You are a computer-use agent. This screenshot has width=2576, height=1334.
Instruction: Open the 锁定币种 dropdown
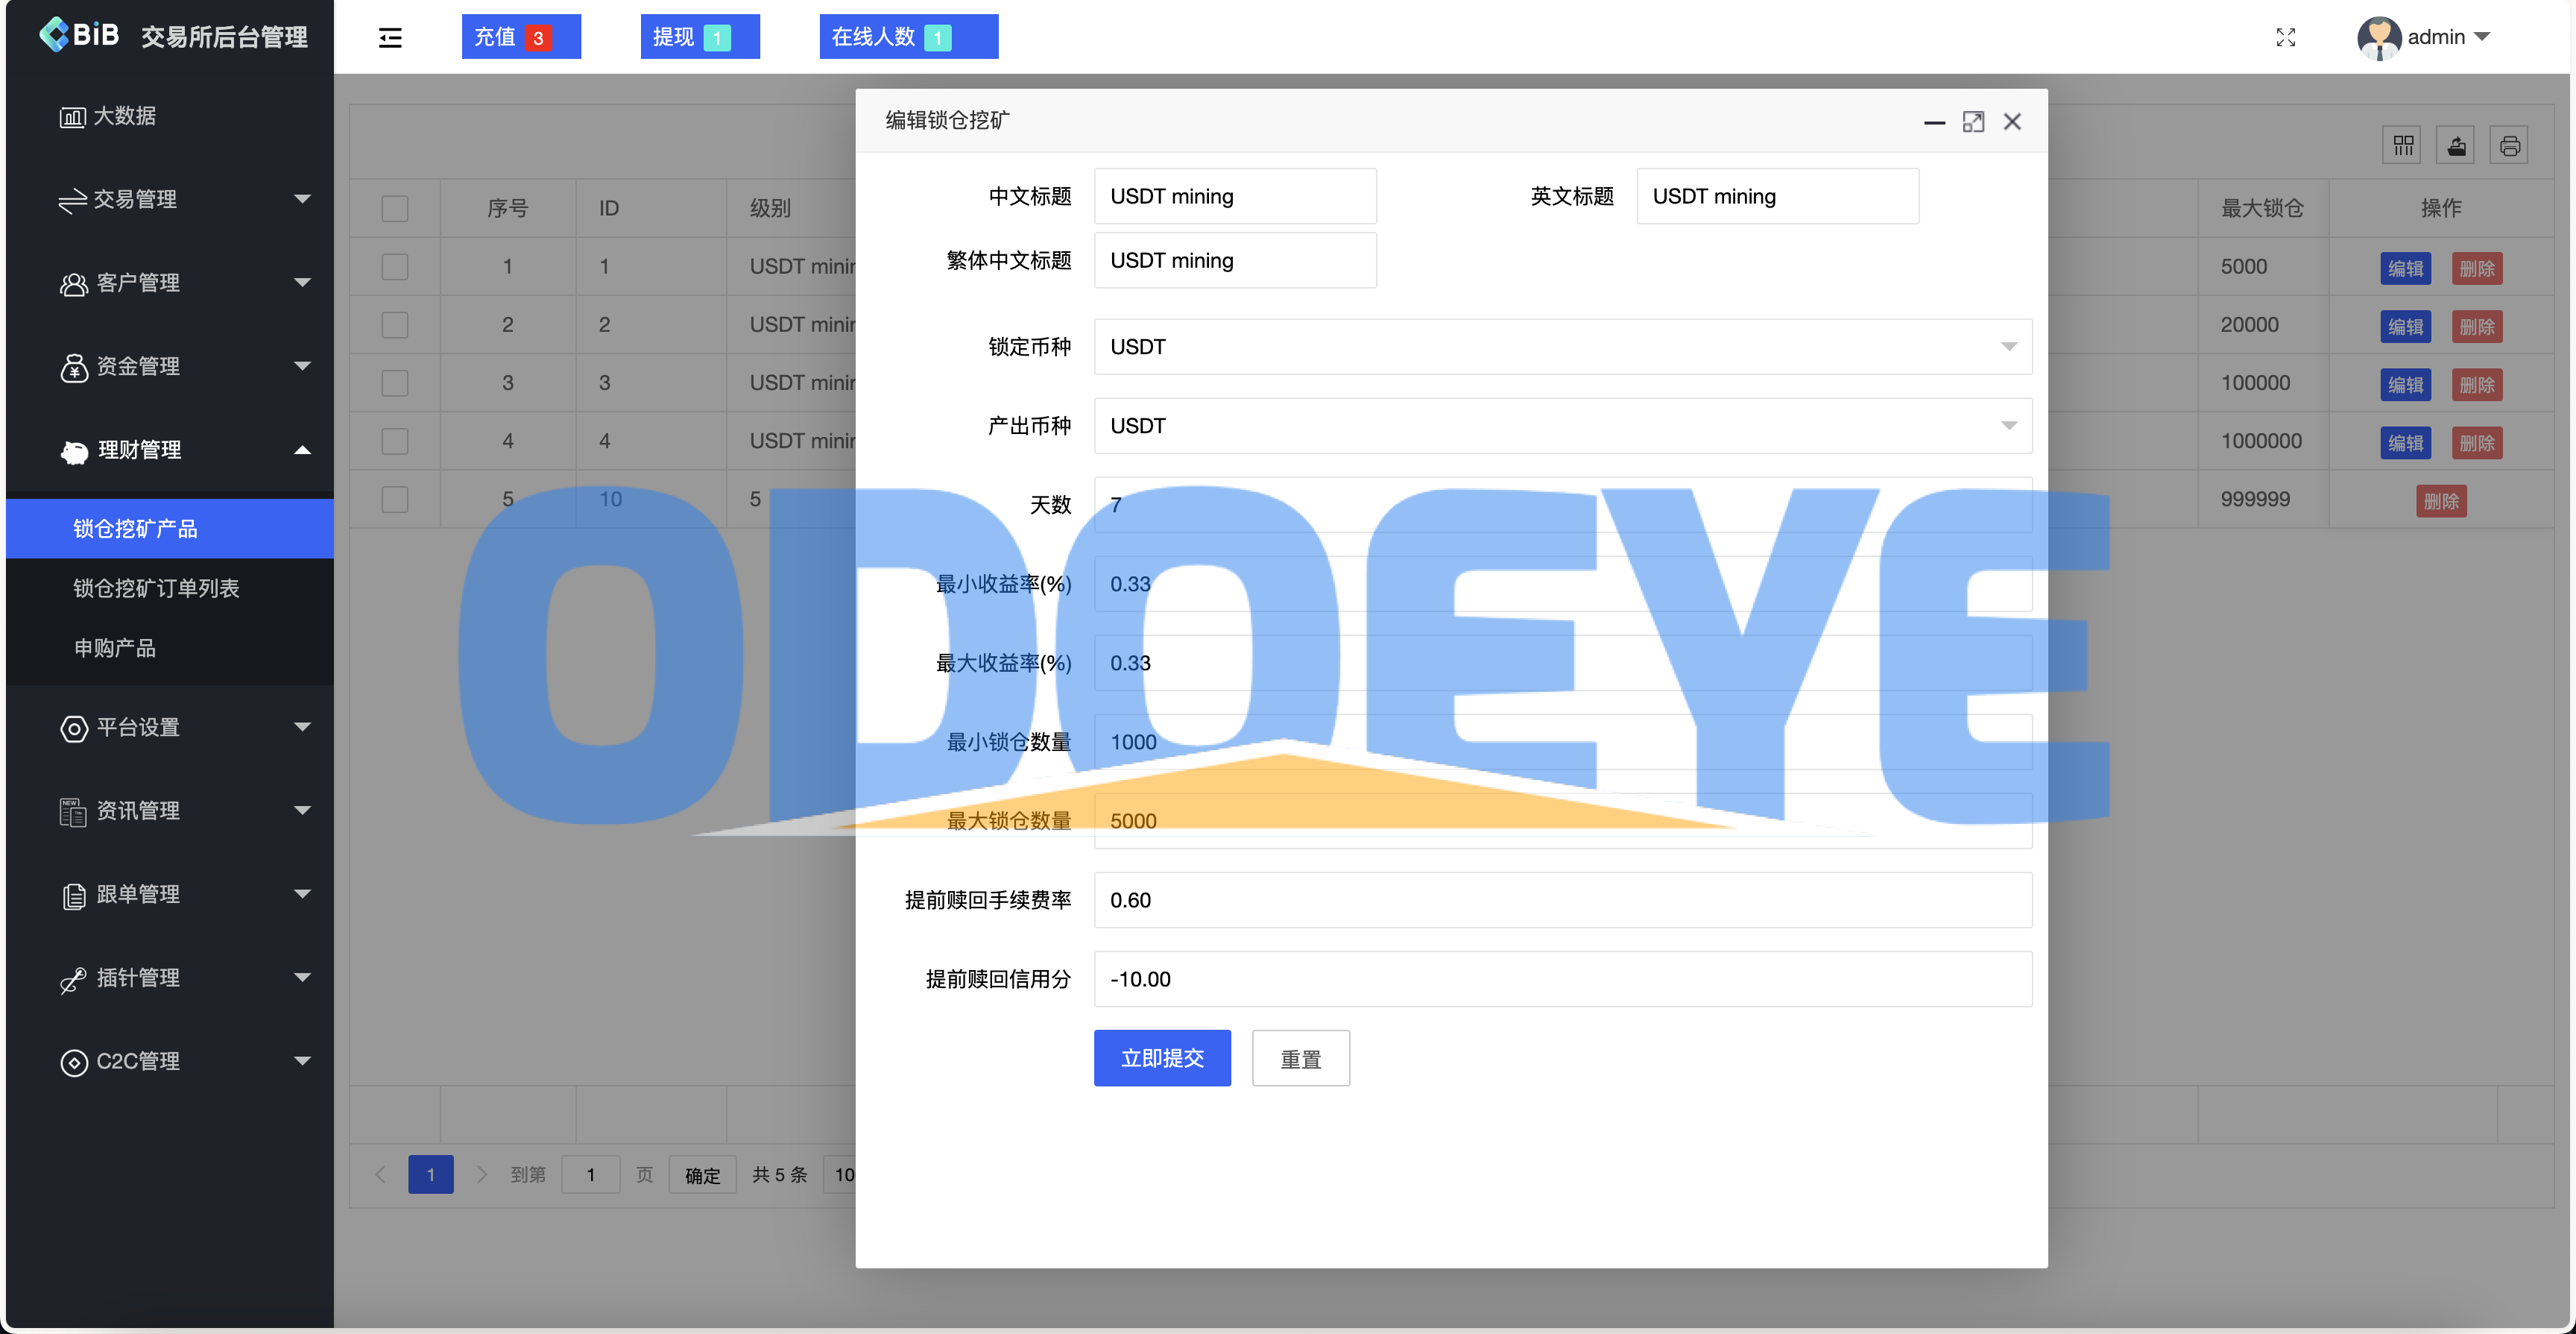tap(1563, 346)
